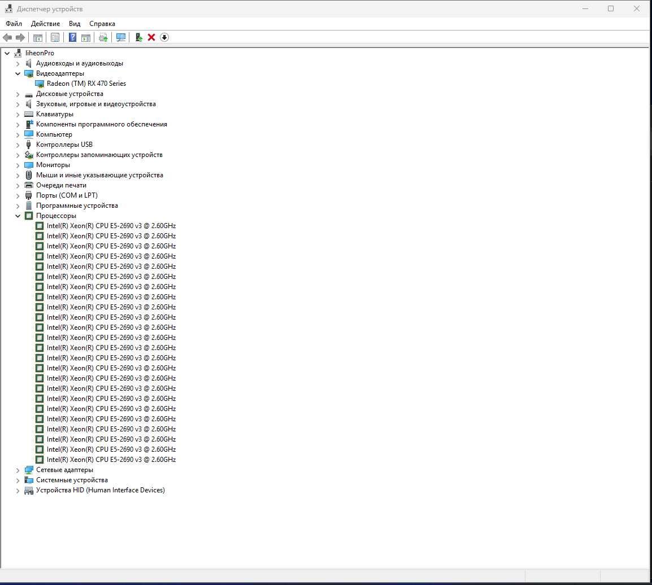The width and height of the screenshot is (652, 585).
Task: Toggle the show/hide action pane toolbar icon
Action: coord(86,37)
